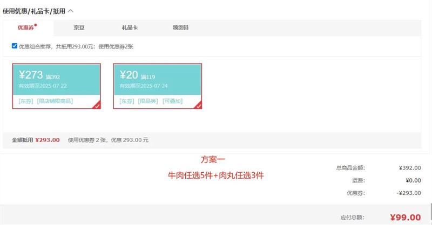Switch to the 优惠券 tab
The image size is (432, 225).
tap(25, 27)
